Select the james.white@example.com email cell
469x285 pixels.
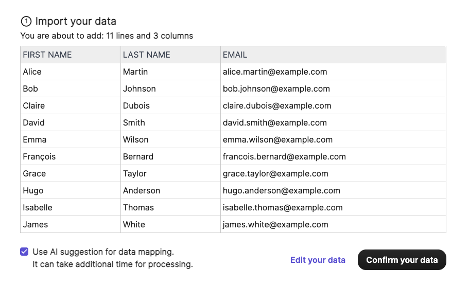[275, 224]
